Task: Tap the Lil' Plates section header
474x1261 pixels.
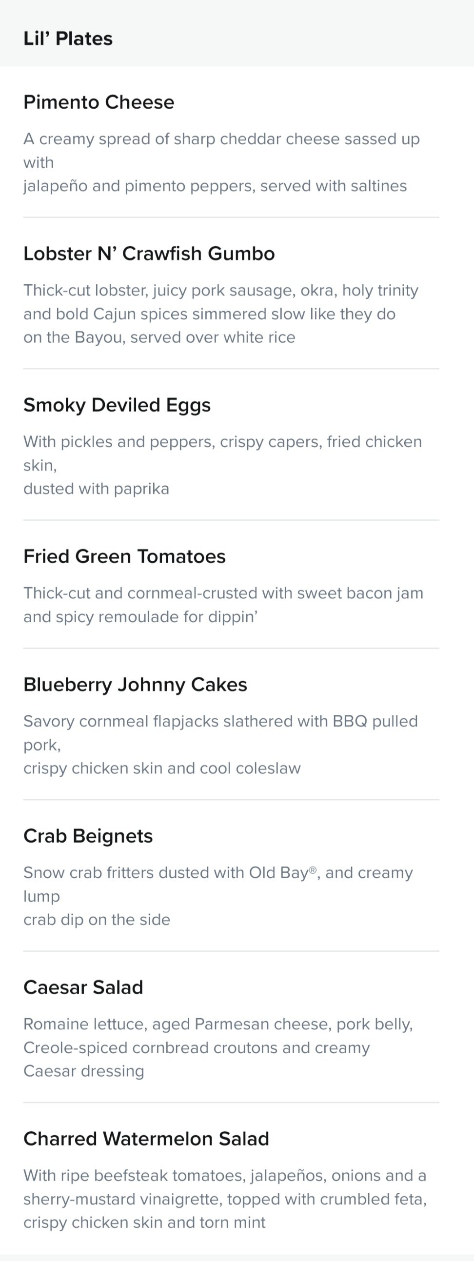Action: [68, 38]
